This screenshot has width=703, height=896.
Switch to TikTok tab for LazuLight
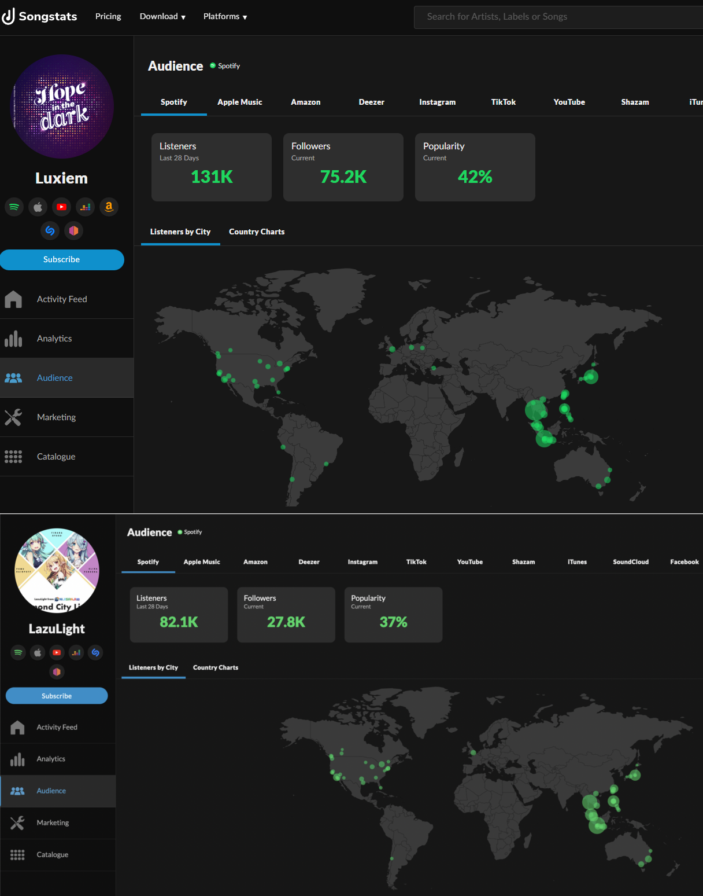click(416, 562)
